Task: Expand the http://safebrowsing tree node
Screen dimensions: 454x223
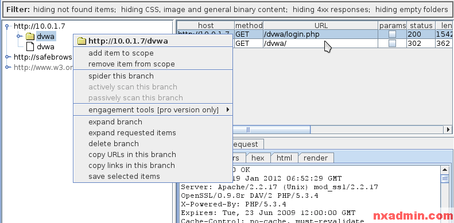Action: point(8,57)
